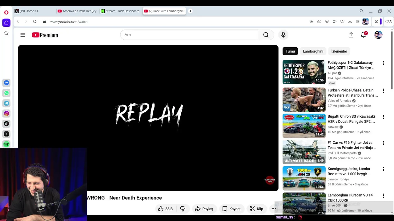This screenshot has width=394, height=221.
Task: Open the Opera menu logo
Action: click(6, 13)
